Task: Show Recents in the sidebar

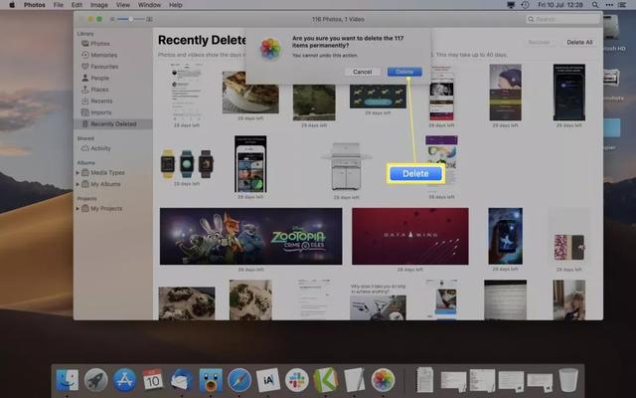Action: [101, 100]
